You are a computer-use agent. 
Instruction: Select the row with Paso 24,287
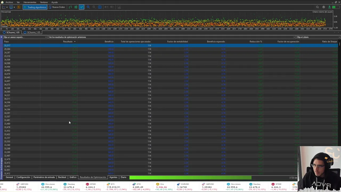click(x=170, y=53)
